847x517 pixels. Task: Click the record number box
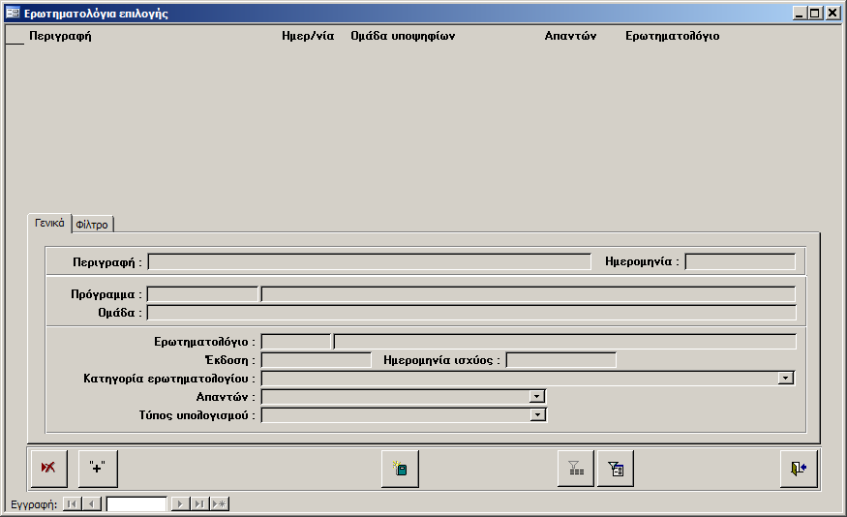[x=136, y=503]
